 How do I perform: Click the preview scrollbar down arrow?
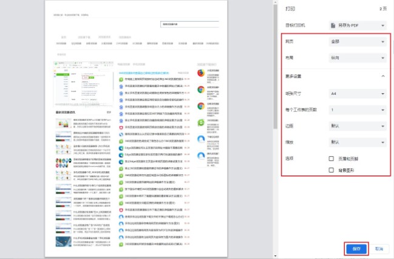pyautogui.click(x=276, y=256)
